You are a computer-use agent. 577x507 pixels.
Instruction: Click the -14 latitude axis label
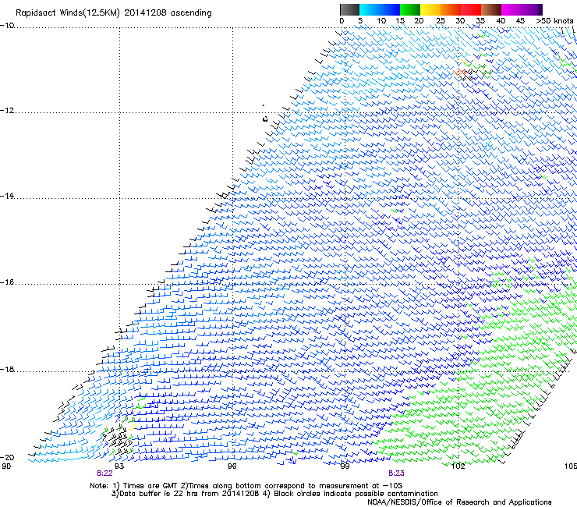tap(7, 197)
